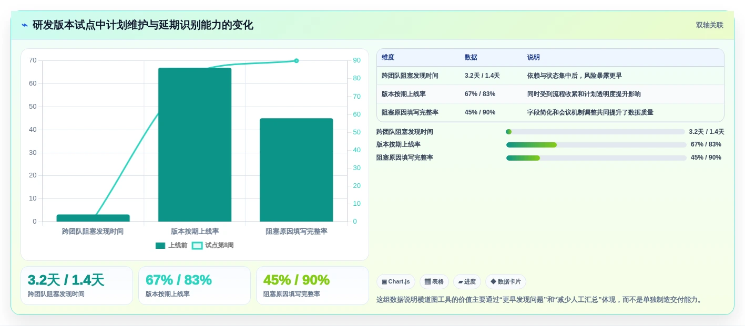Screen dimensions: 745x326
Task: Click the 维度 table column header
Action: coord(388,58)
